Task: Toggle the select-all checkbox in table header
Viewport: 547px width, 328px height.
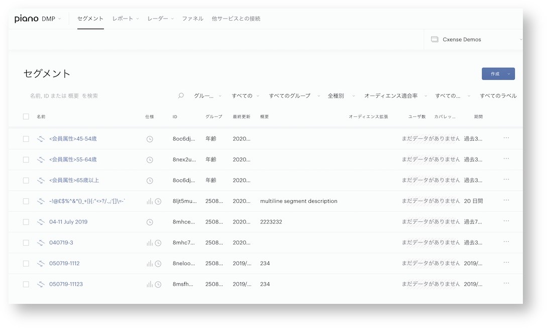Action: coord(26,117)
